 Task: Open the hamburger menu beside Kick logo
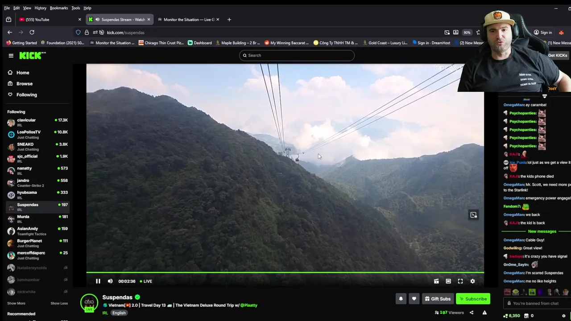(11, 55)
